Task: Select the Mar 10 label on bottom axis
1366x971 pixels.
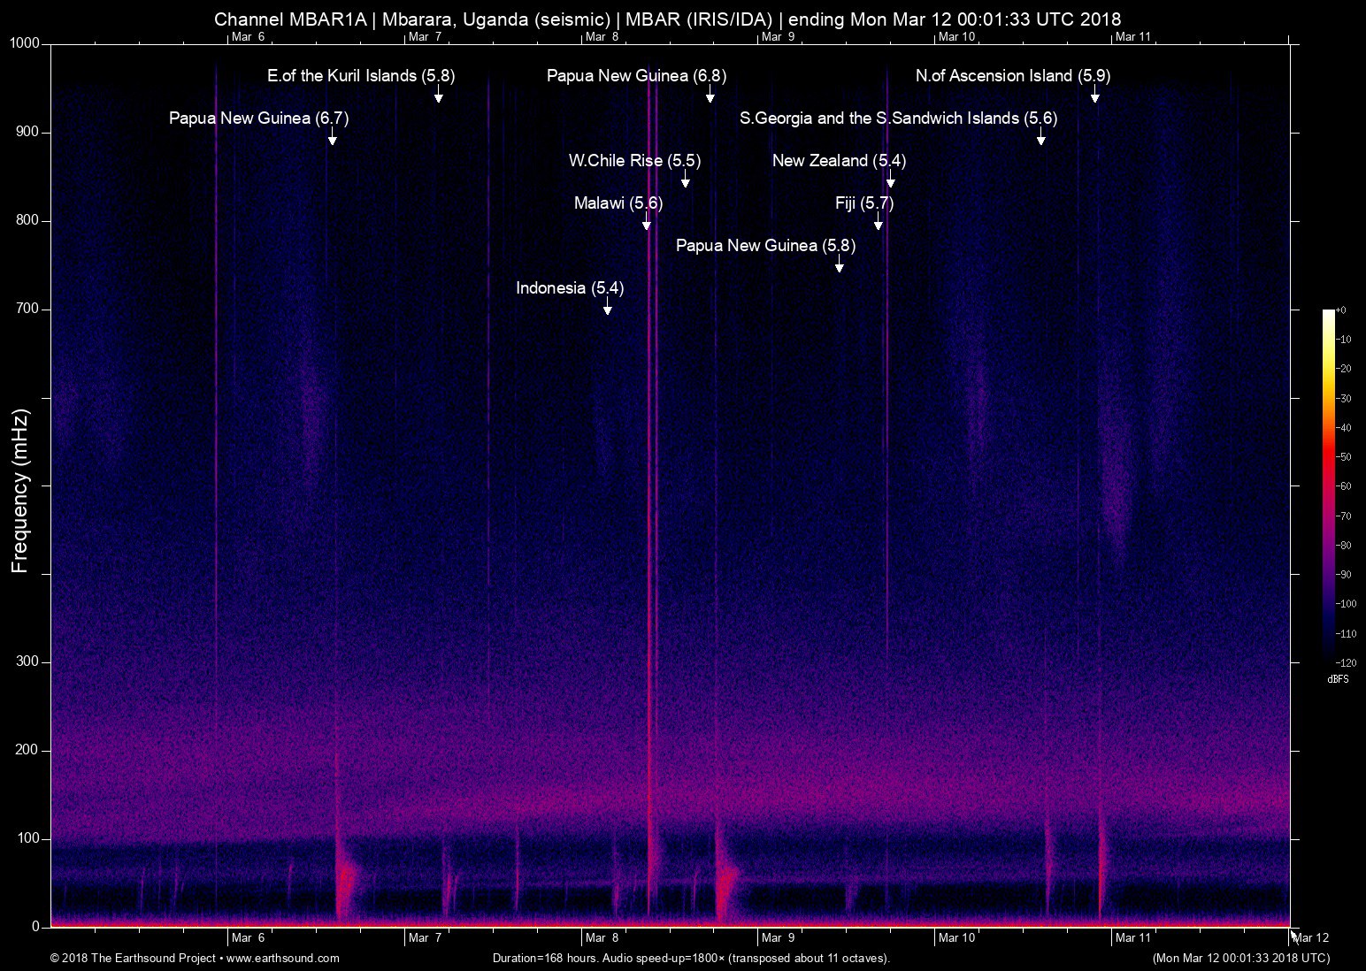Action: 955,937
